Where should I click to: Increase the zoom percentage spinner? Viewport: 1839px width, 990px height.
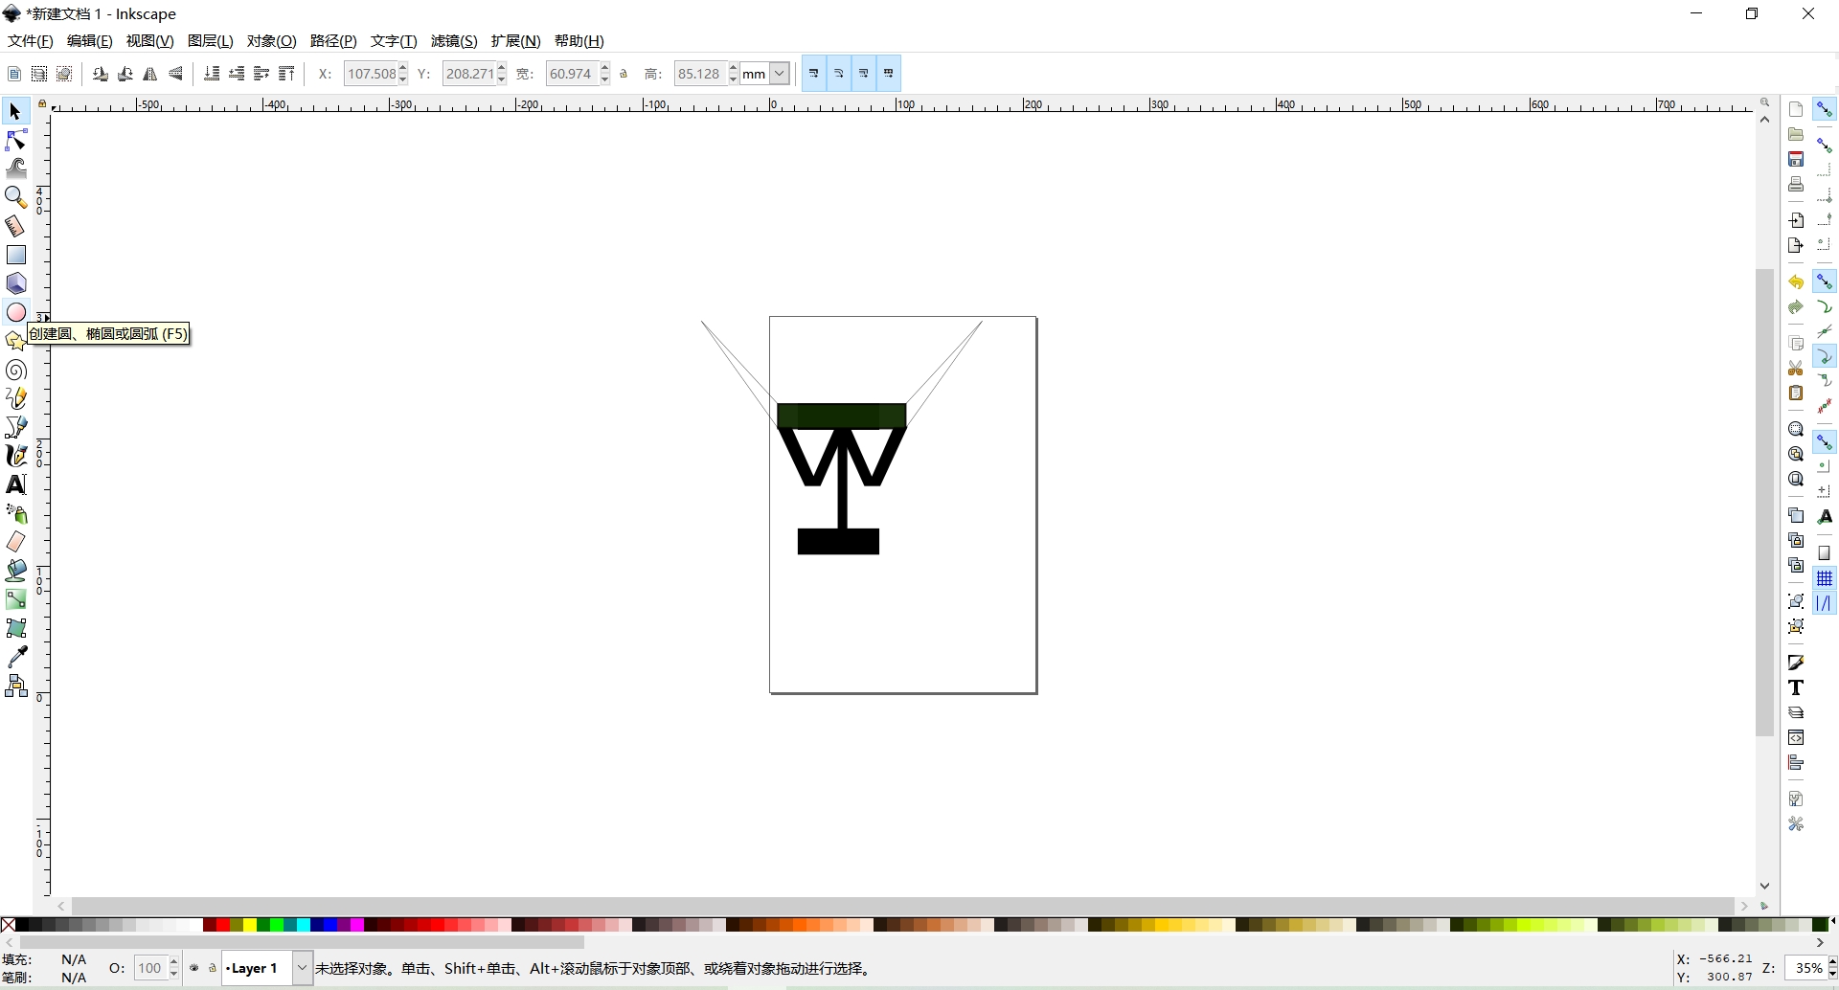coord(1833,962)
